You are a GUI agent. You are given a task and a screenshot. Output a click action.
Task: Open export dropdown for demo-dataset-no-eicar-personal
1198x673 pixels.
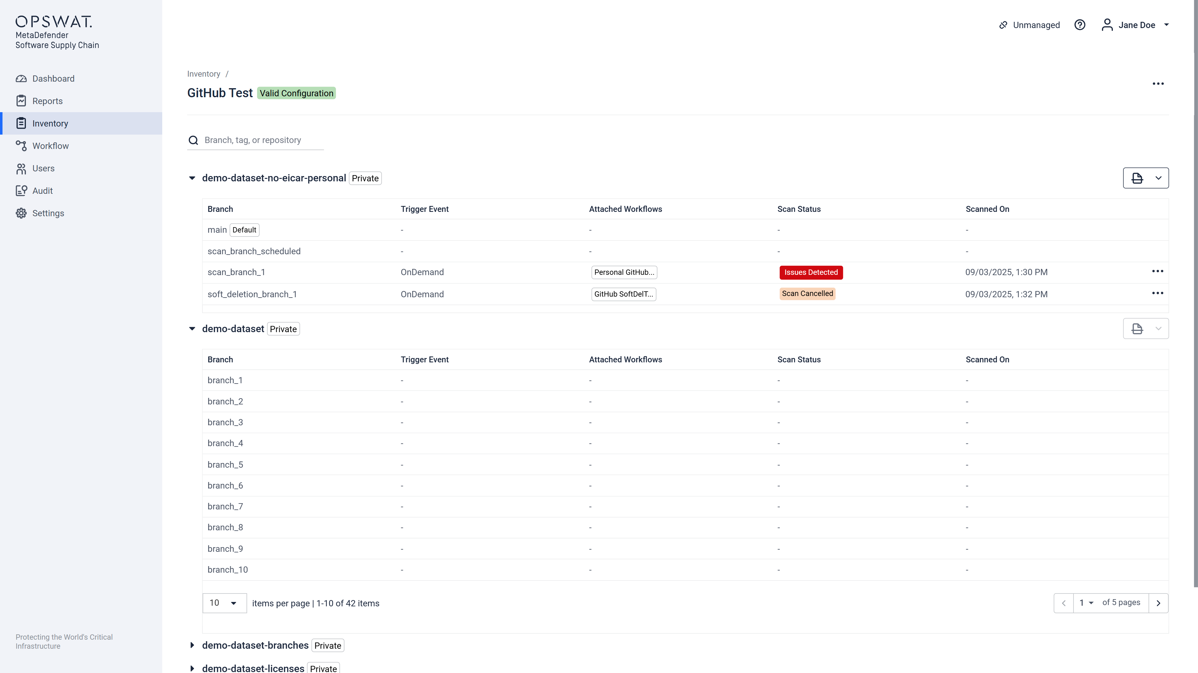[x=1158, y=178]
